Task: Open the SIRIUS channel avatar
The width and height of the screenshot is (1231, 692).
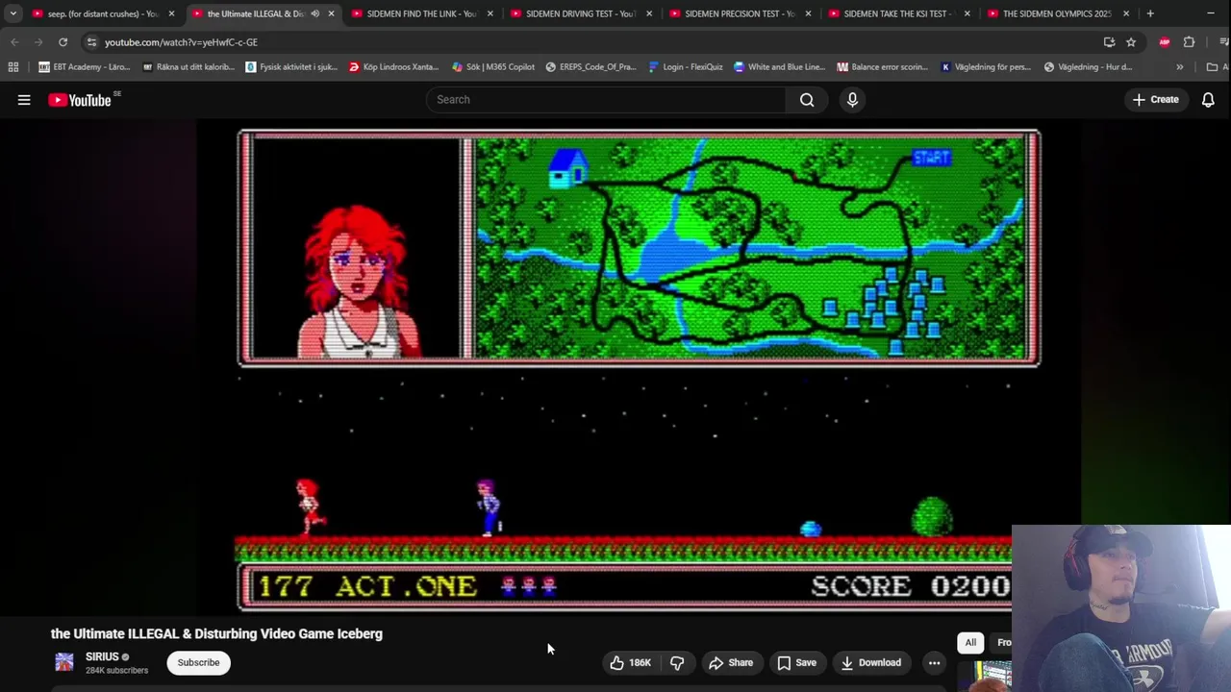Action: 64,662
